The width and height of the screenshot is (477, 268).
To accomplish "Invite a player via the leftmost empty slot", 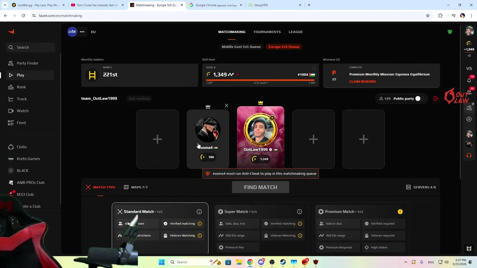I will pyautogui.click(x=157, y=139).
